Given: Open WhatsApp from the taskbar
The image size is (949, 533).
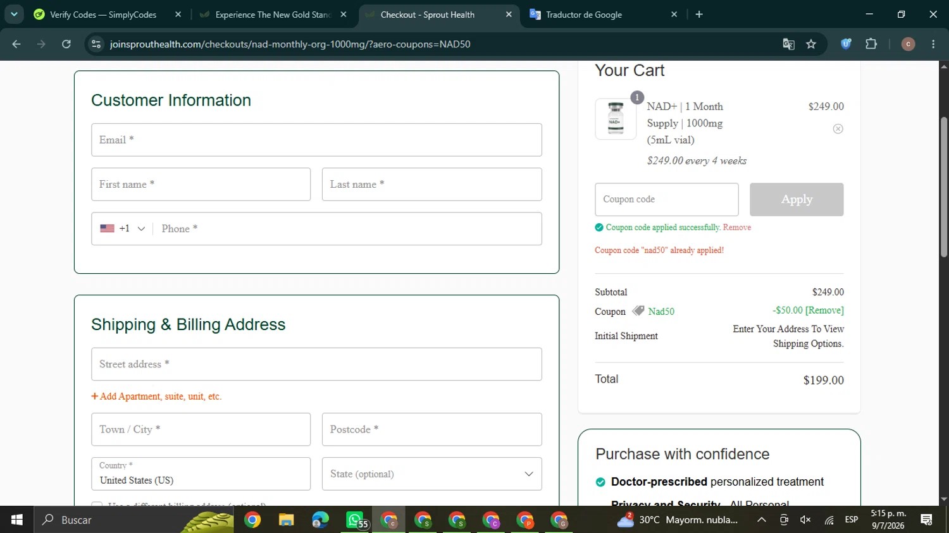Looking at the screenshot, I should pyautogui.click(x=355, y=520).
